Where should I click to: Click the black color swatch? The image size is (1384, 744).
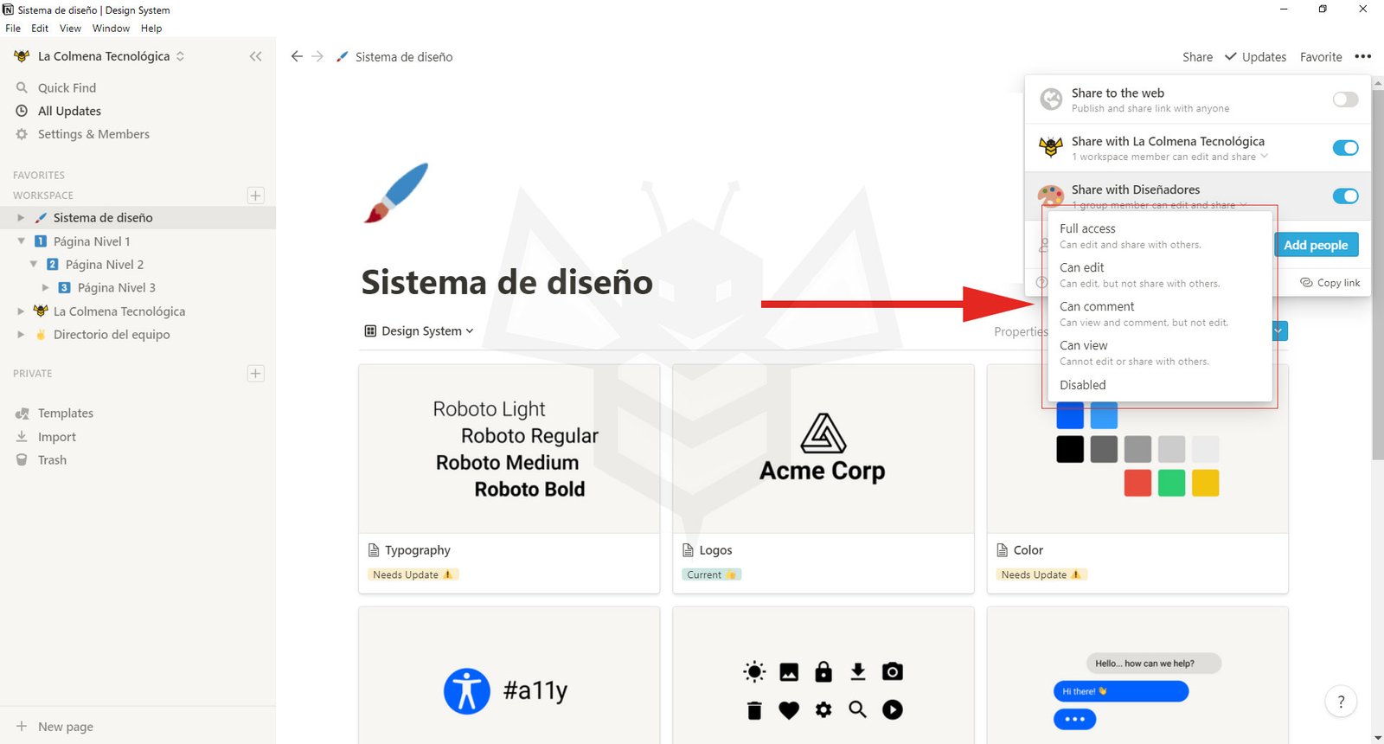tap(1070, 449)
